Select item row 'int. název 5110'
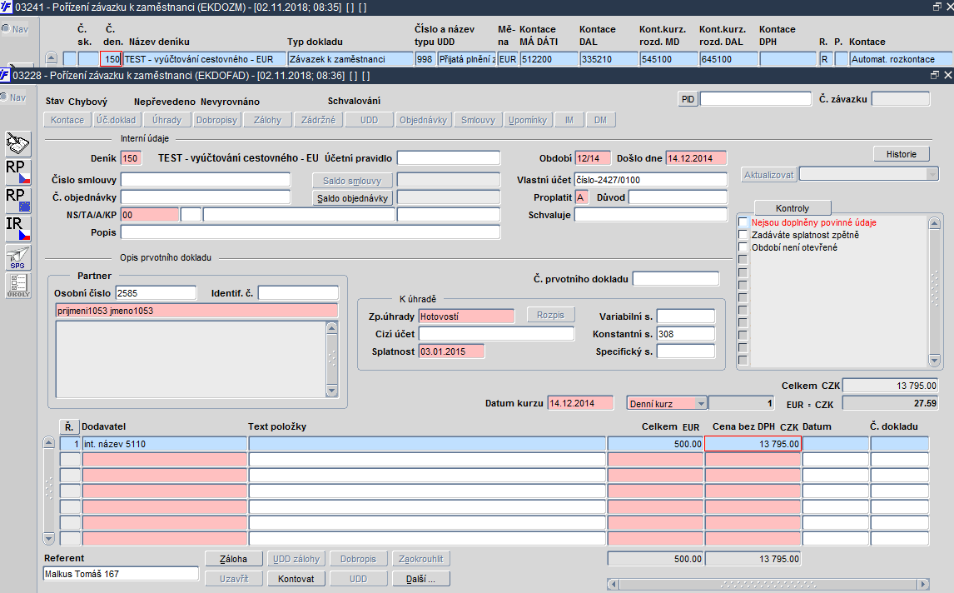 164,444
